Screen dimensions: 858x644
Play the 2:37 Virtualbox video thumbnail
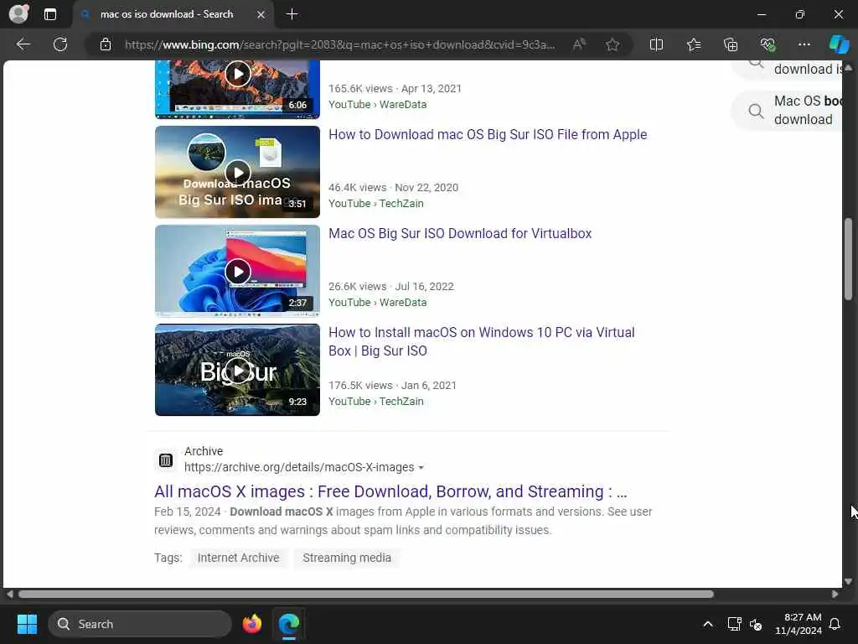[237, 271]
